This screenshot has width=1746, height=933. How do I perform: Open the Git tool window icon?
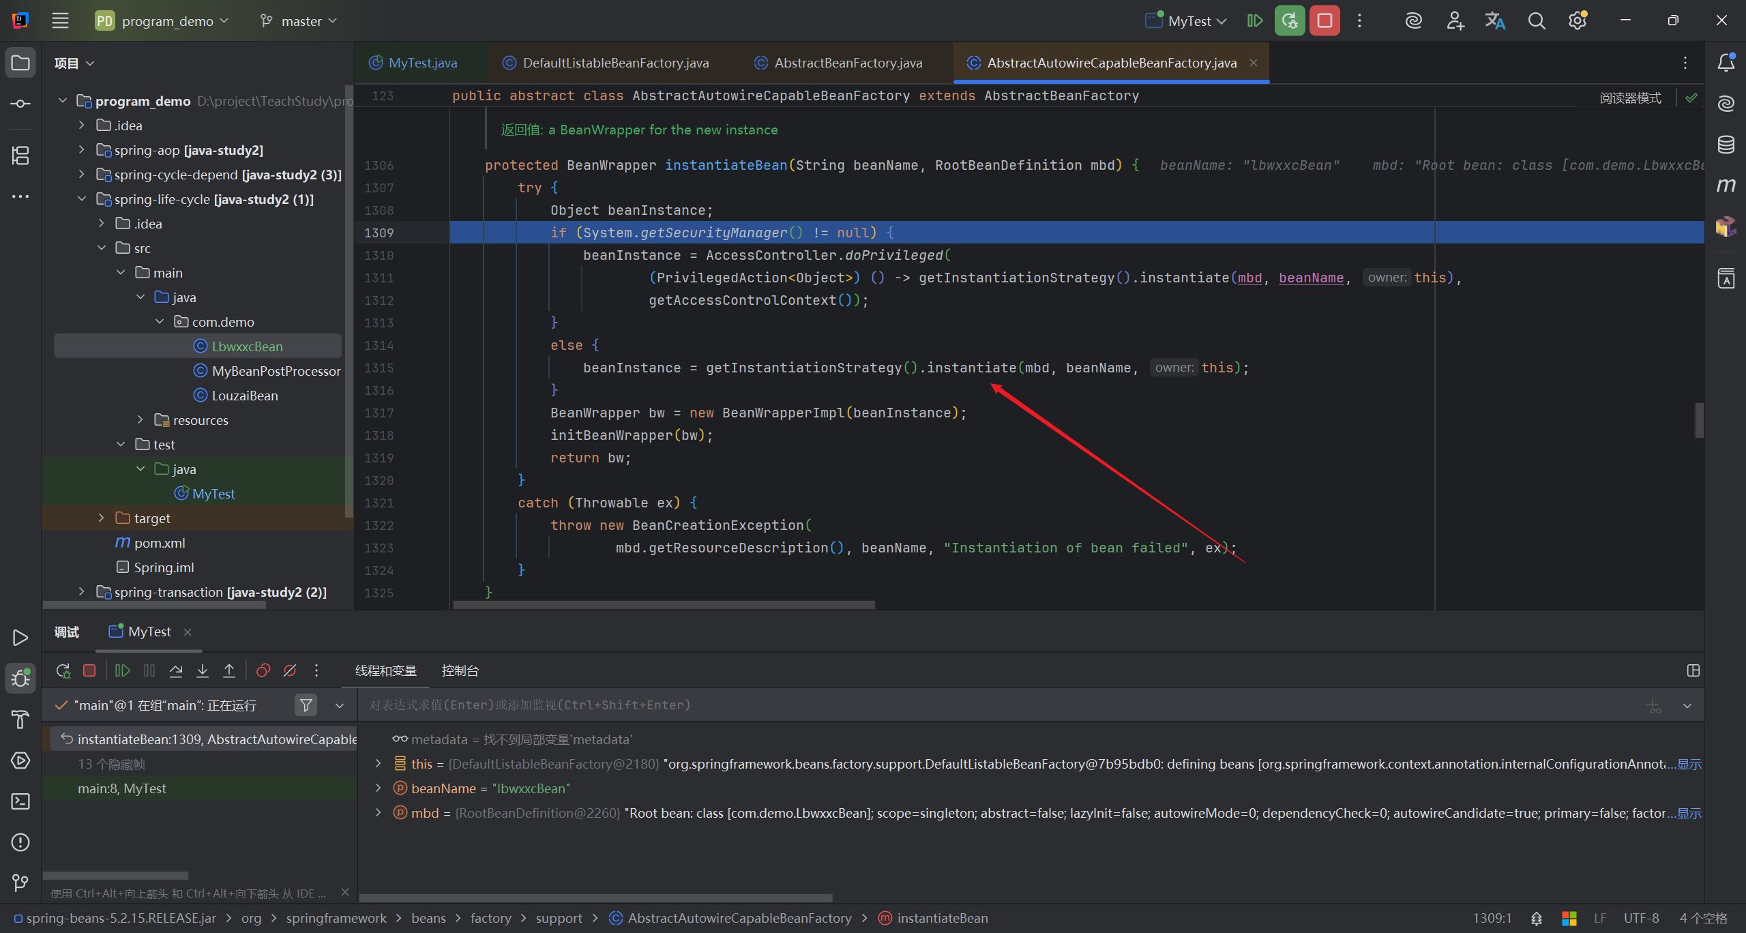click(x=20, y=883)
